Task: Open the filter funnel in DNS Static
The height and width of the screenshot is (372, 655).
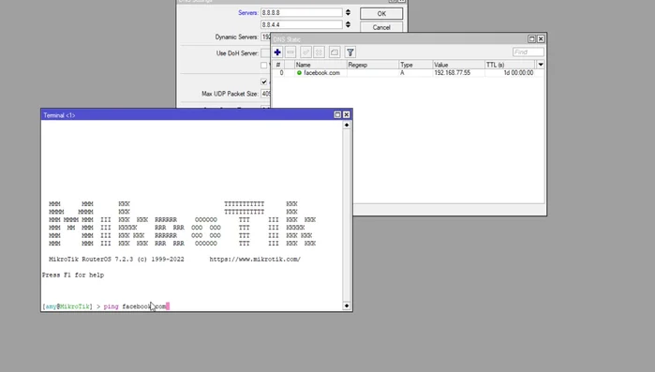Action: click(350, 52)
